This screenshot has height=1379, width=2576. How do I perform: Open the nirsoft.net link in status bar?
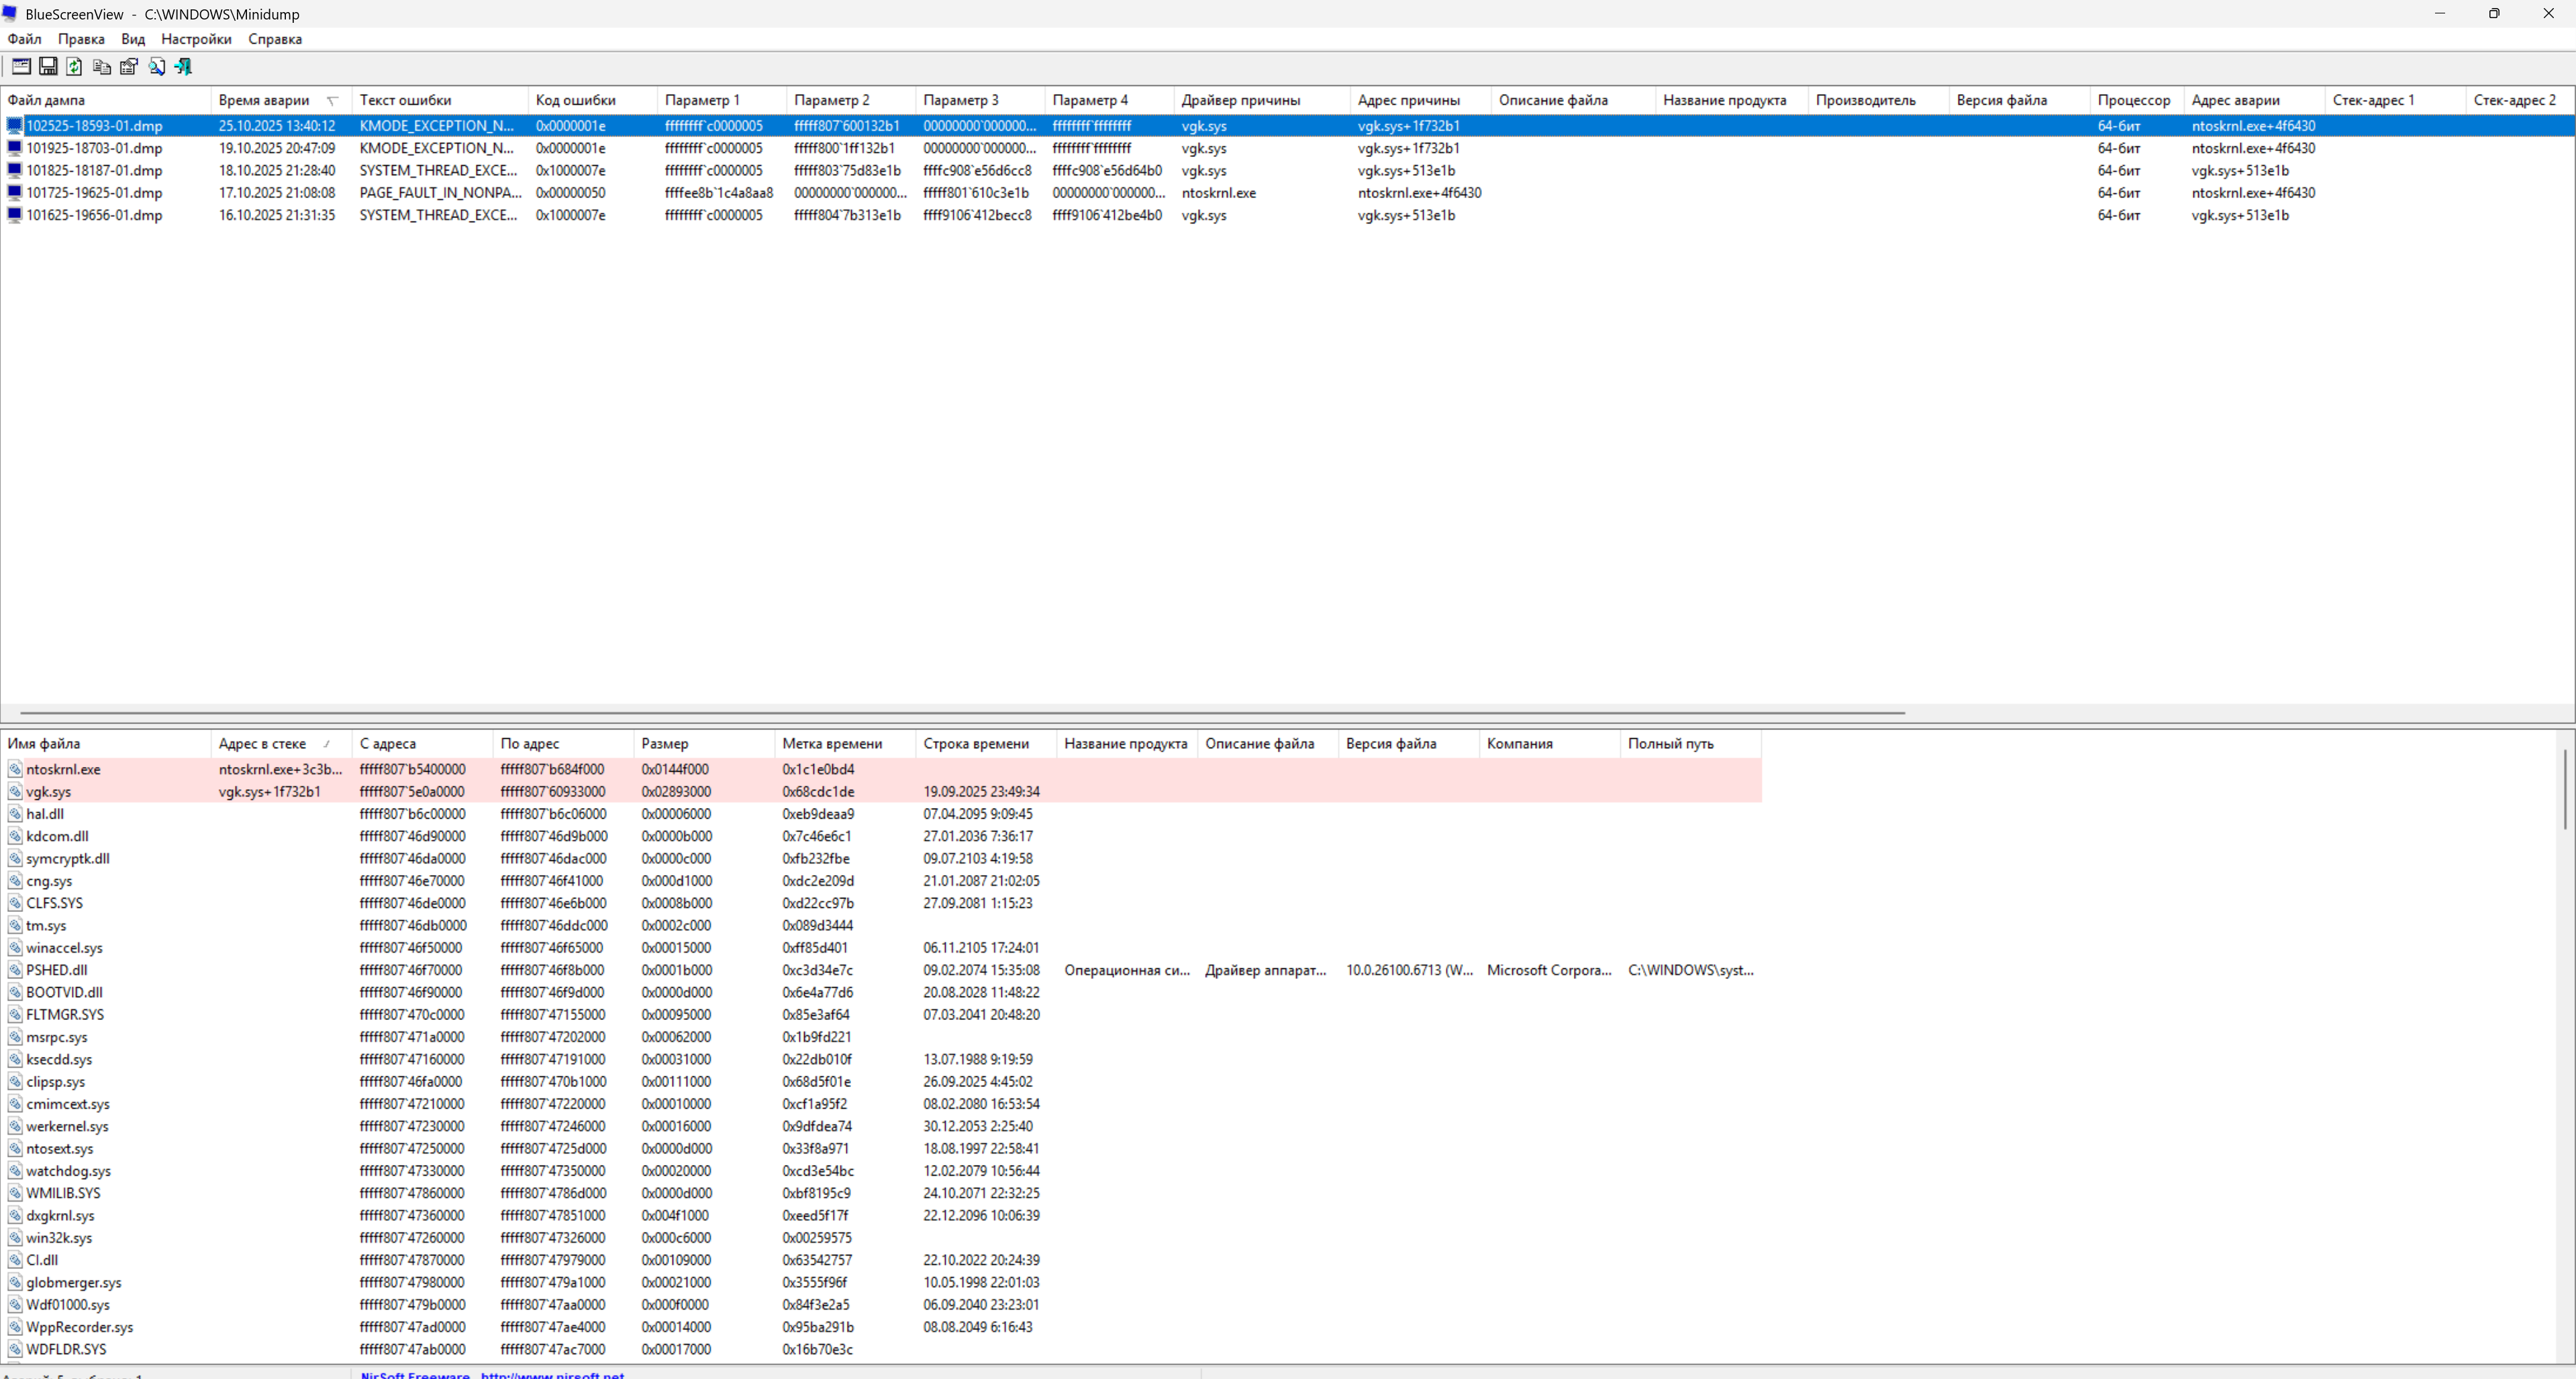click(552, 1375)
